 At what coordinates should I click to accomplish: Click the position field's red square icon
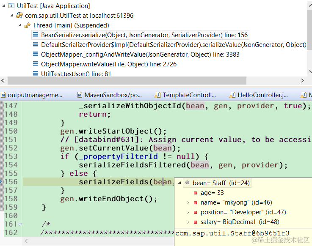pyautogui.click(x=196, y=212)
